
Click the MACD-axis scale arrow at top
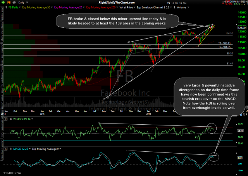tap(237, 153)
